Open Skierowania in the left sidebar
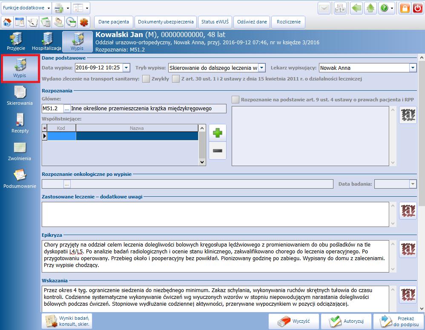Screen dimensions: 425x330 20,96
